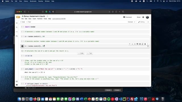Open the Runtime menu

point(40,19)
